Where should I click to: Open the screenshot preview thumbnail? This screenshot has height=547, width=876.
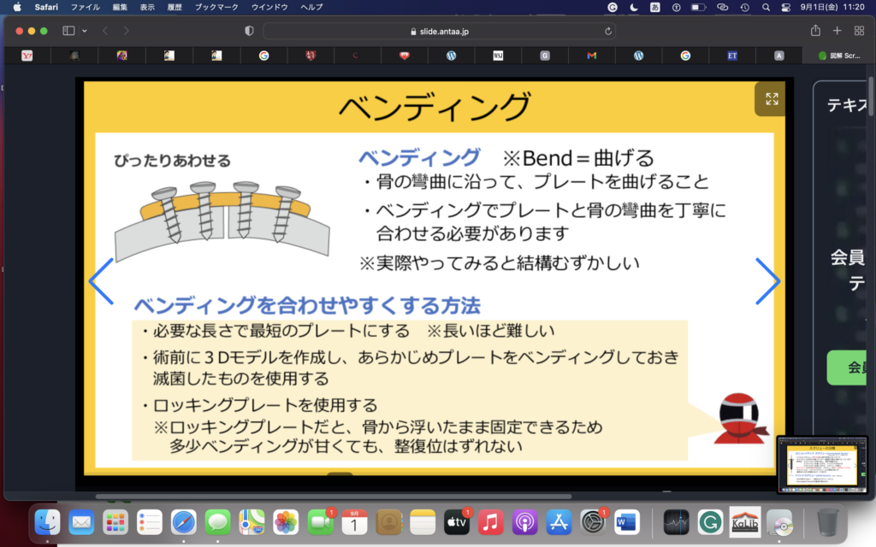pos(822,466)
